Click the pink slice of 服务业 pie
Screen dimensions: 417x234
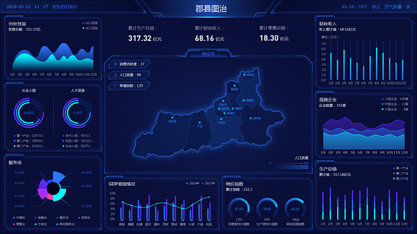[x=49, y=197]
